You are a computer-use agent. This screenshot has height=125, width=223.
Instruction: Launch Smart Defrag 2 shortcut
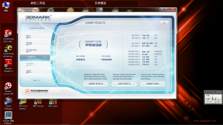coord(8,103)
